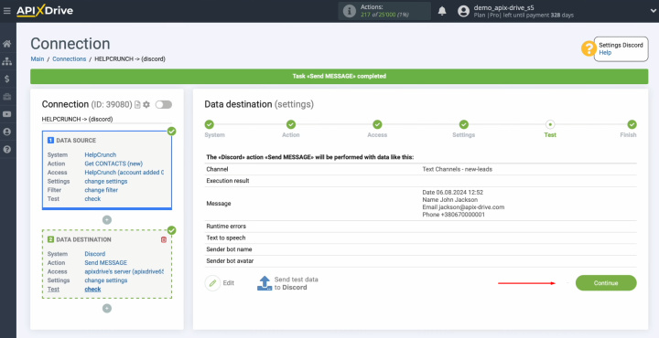
Task: Click the Edit pencil button
Action: tap(220, 283)
